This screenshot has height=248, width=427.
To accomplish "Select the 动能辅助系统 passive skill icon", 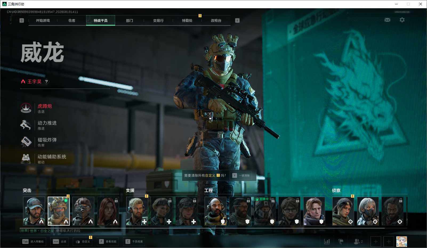I will pos(26,159).
